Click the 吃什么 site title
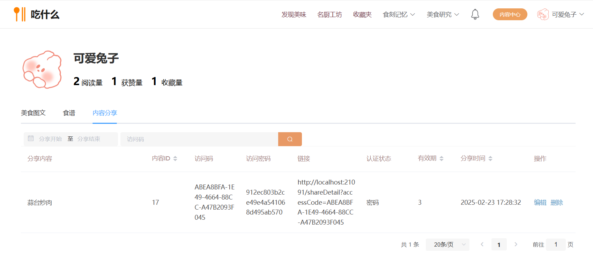 [x=45, y=14]
